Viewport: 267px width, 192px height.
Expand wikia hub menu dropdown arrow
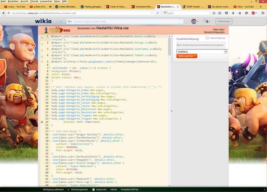tap(61, 21)
